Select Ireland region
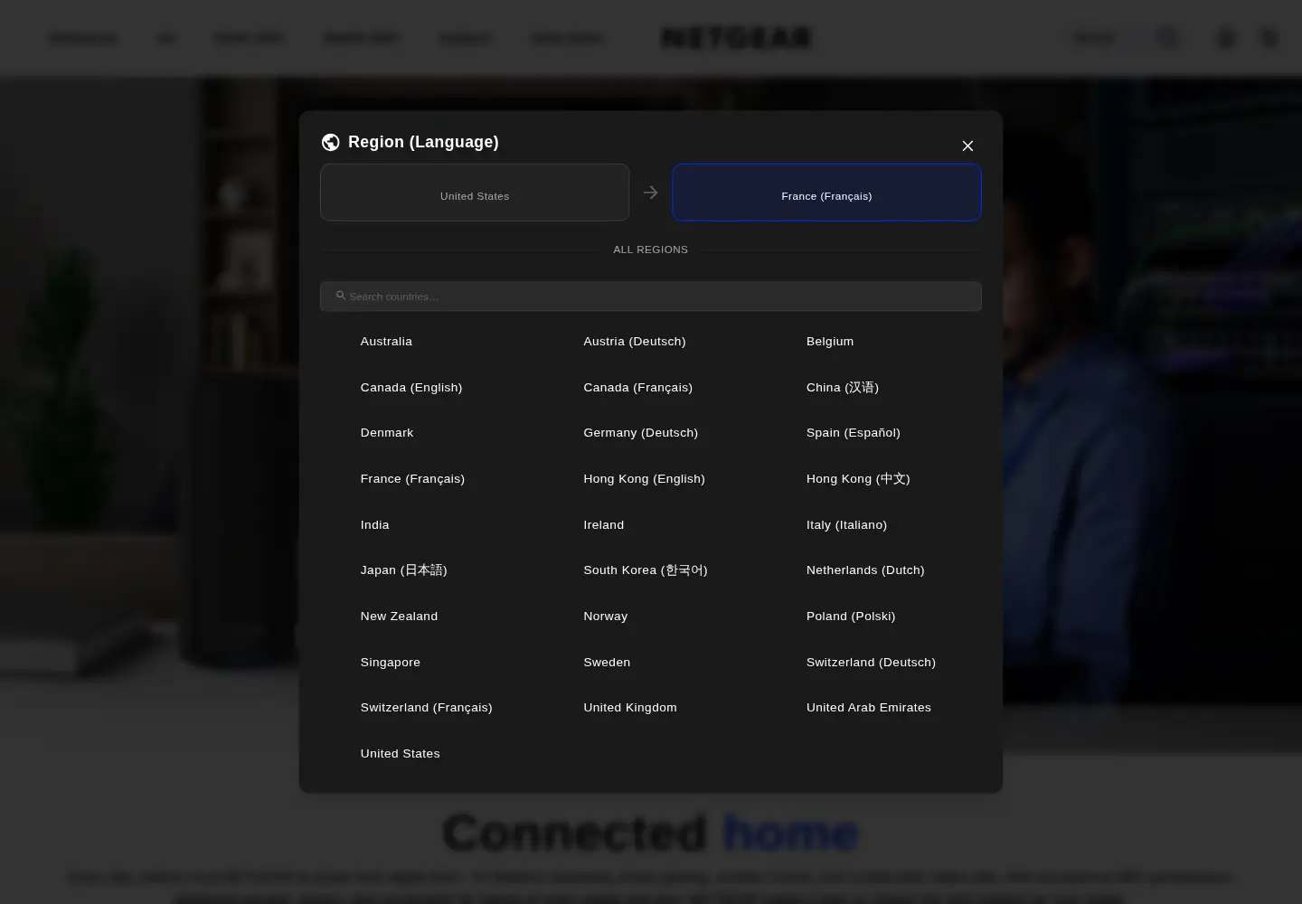 coord(604,525)
